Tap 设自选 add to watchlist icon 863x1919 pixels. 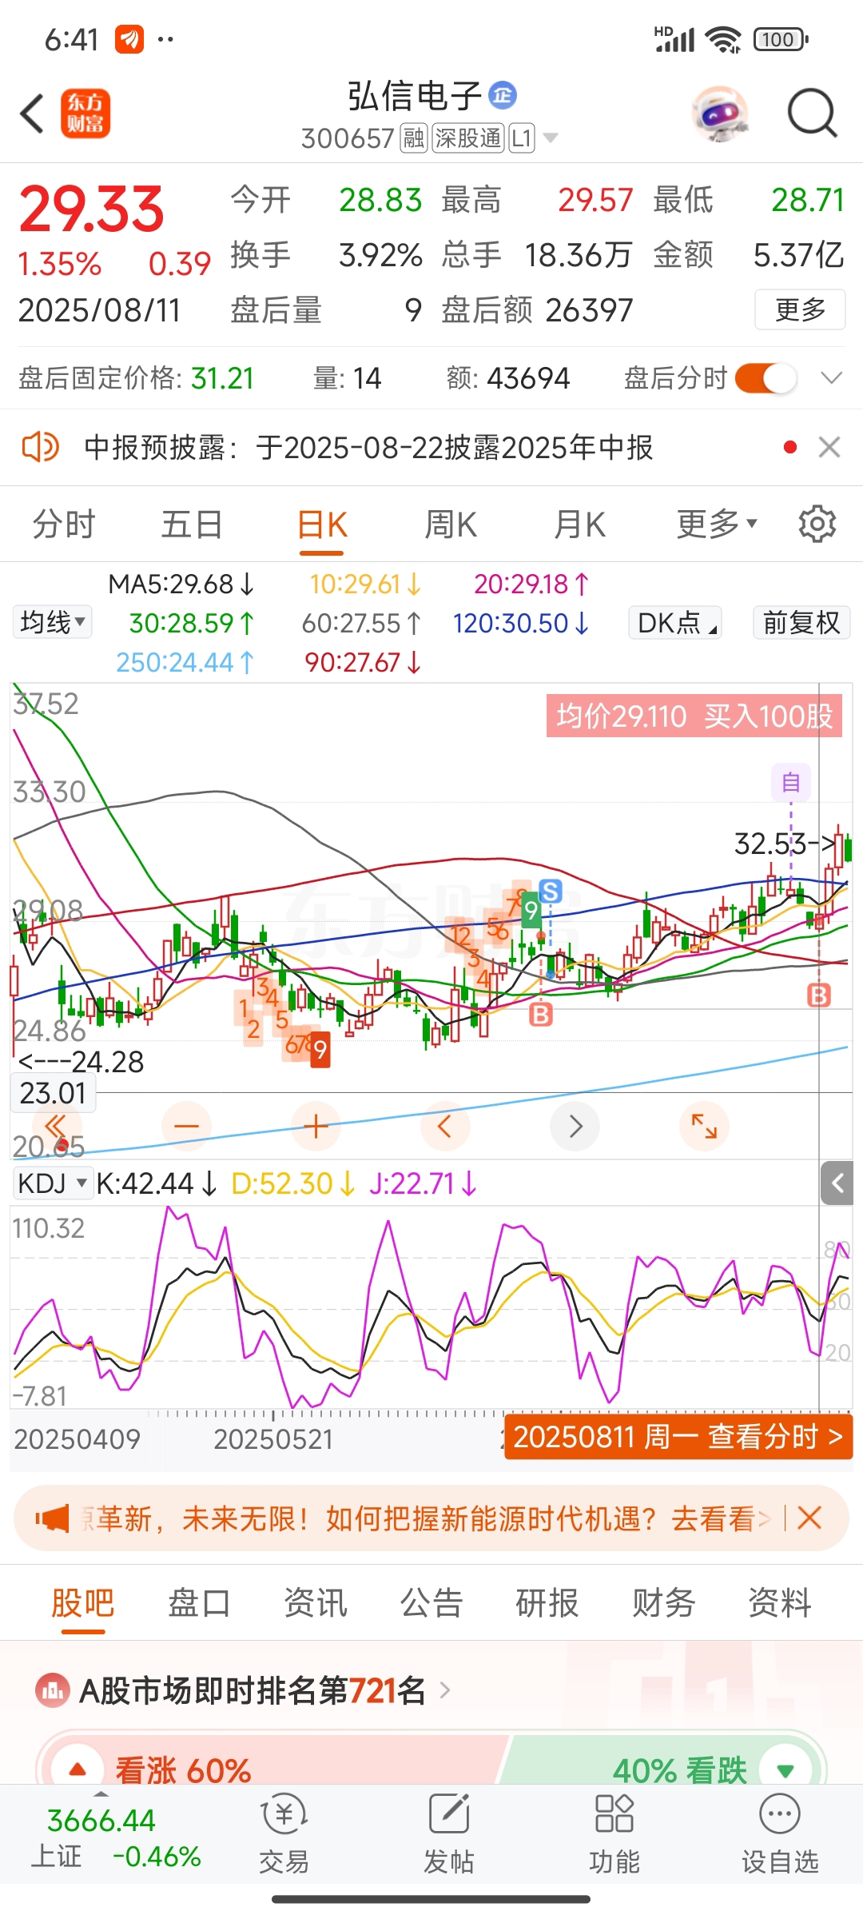click(x=780, y=1834)
